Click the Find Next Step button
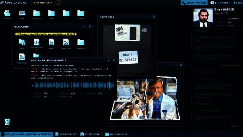 43,2
